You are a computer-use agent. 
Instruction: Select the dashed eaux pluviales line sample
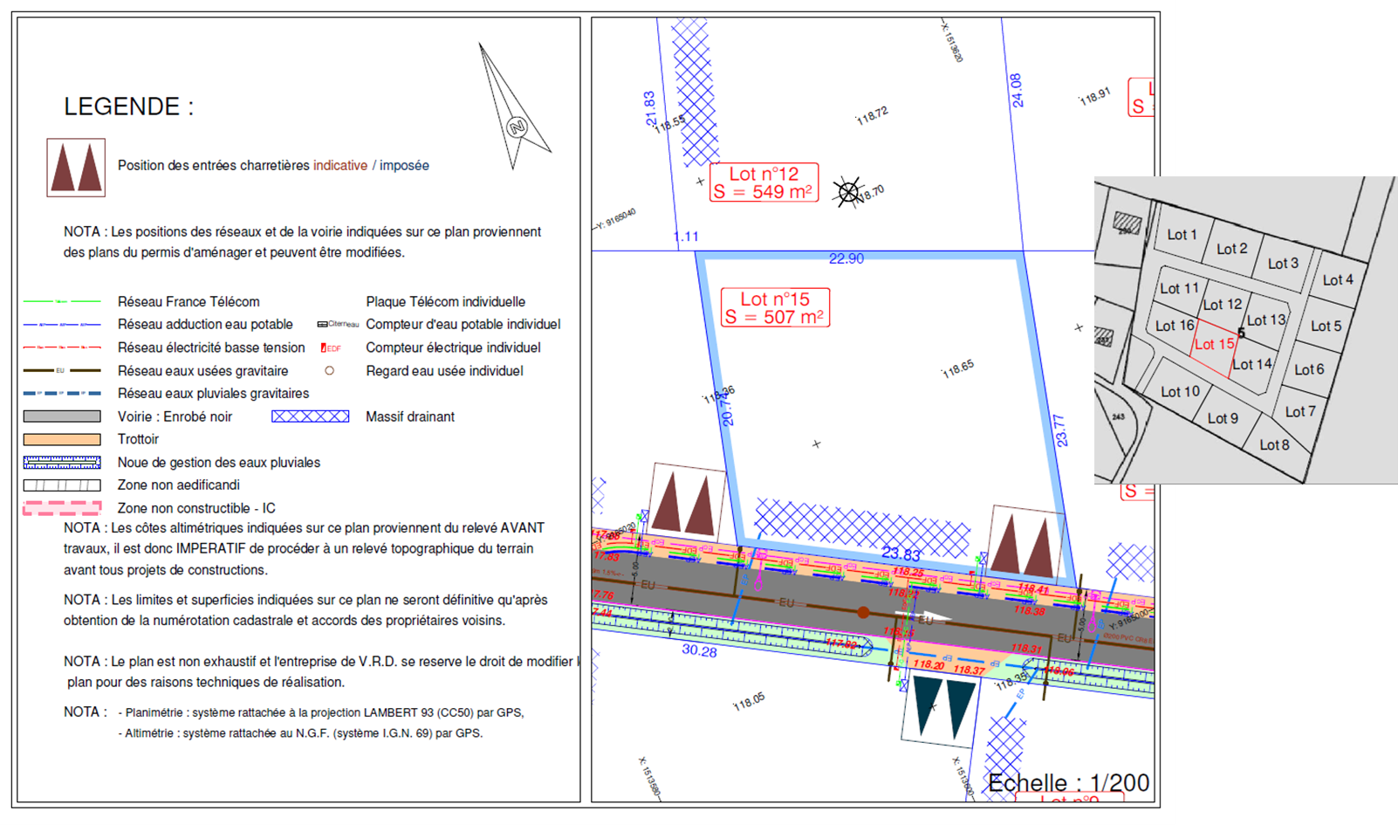(62, 393)
